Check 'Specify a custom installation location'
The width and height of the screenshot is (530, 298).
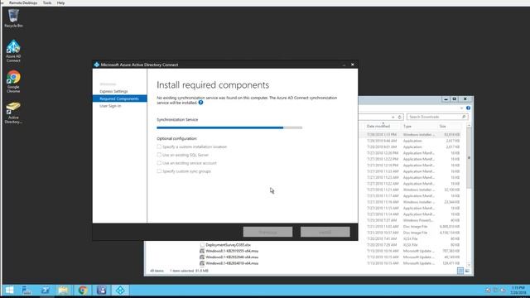pyautogui.click(x=159, y=147)
